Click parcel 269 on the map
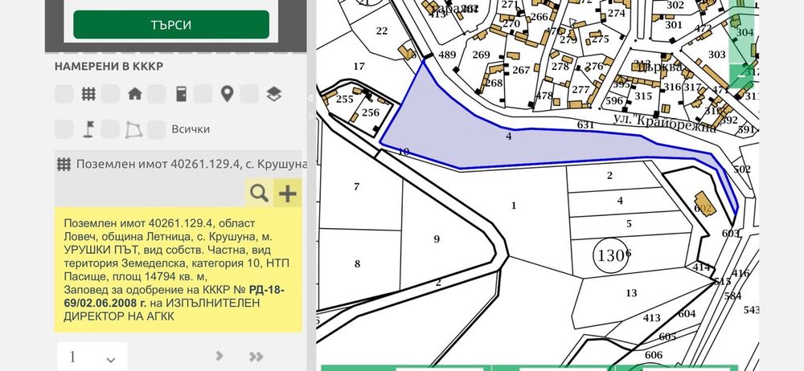The image size is (804, 371). (481, 55)
